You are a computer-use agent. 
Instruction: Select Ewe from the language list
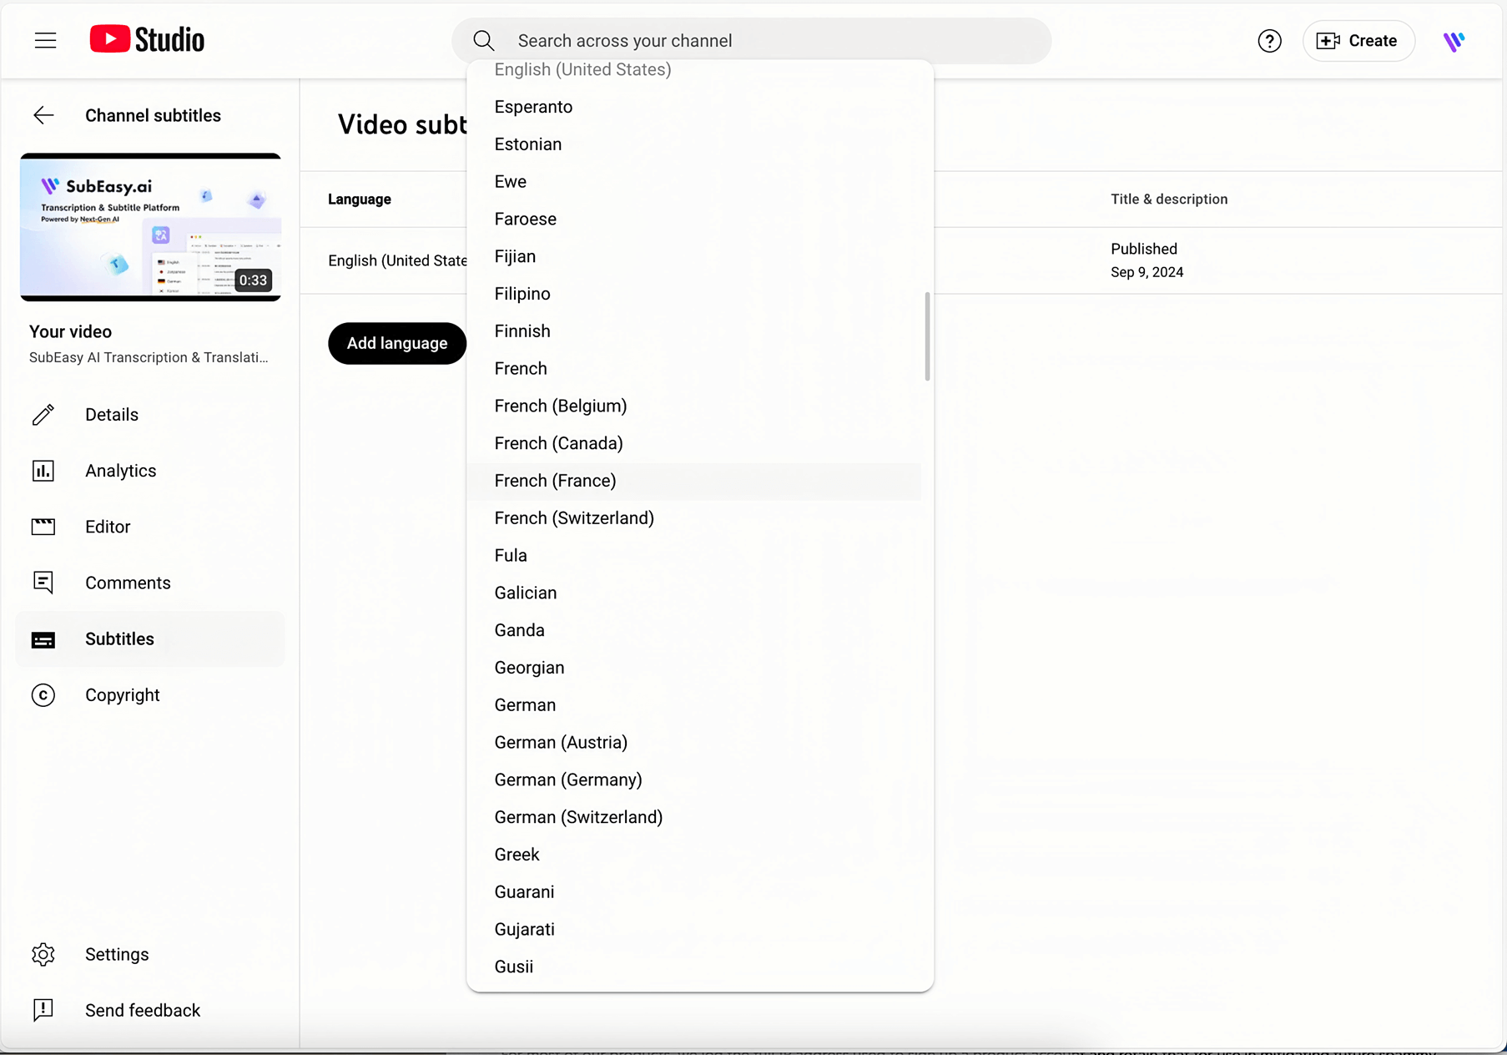(694, 182)
